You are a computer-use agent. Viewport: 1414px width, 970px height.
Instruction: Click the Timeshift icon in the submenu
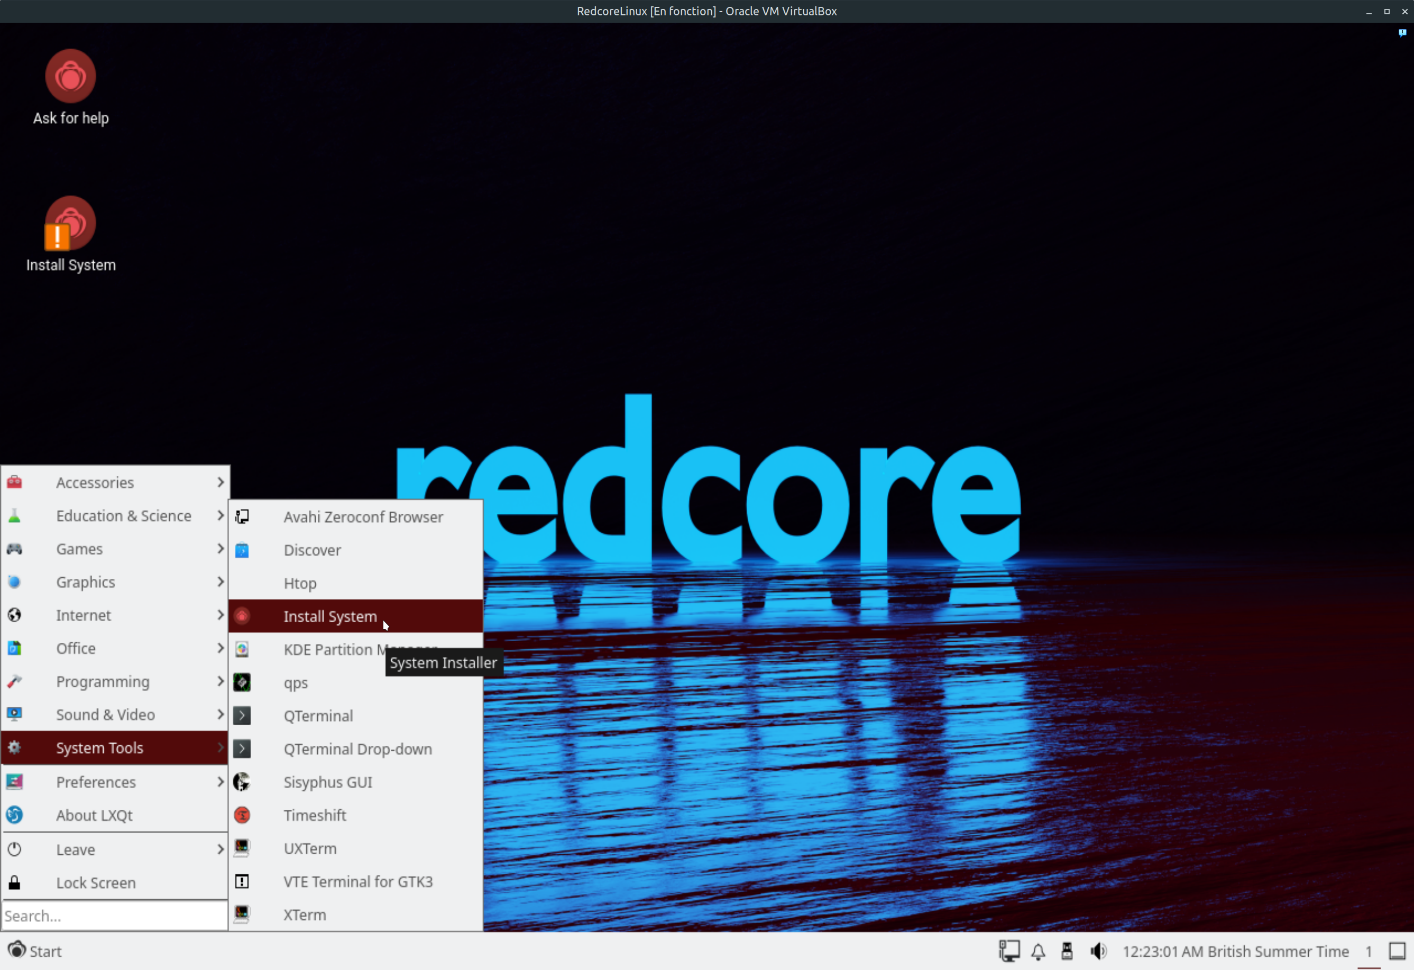[x=242, y=815]
